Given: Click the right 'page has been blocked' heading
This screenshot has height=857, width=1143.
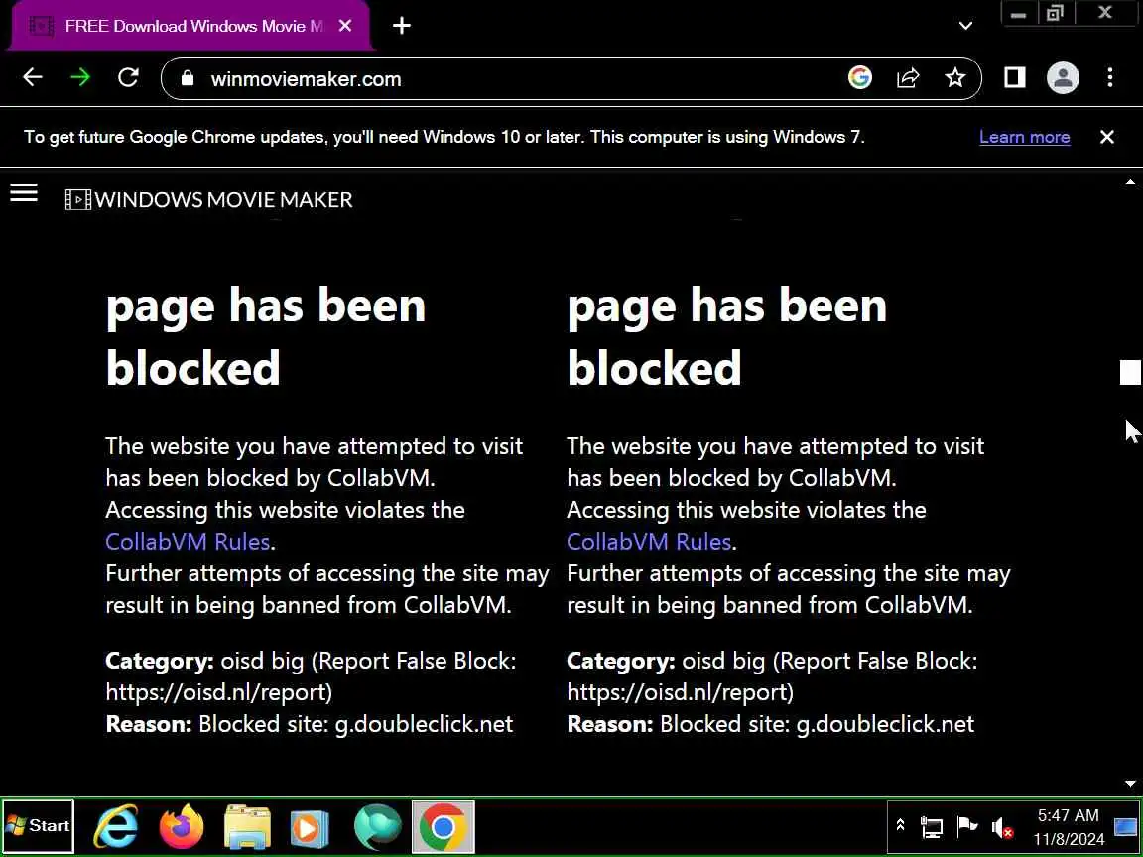Looking at the screenshot, I should coord(727,336).
